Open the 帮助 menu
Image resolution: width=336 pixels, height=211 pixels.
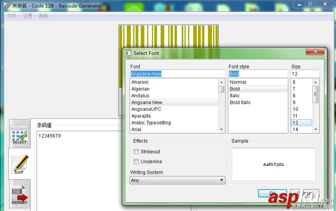point(43,16)
